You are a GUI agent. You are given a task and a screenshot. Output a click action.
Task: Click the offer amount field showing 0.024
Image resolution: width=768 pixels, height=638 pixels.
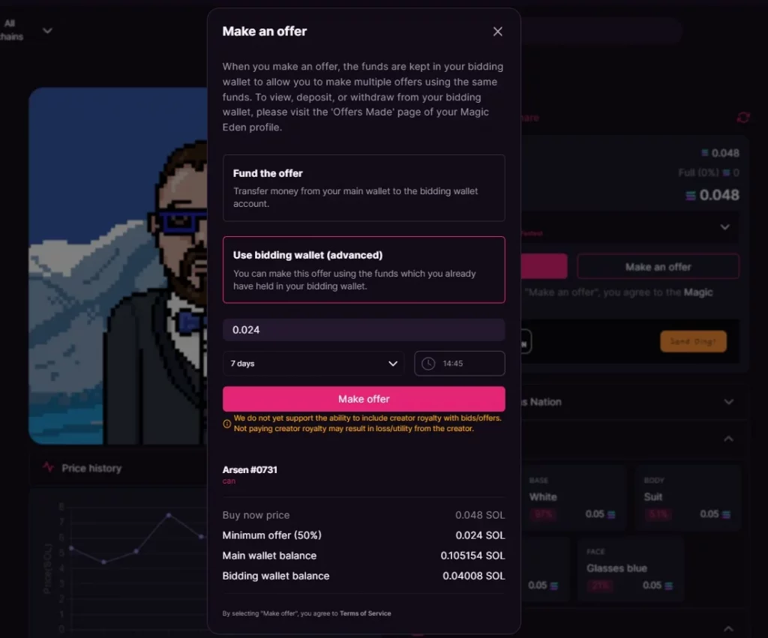pos(364,330)
